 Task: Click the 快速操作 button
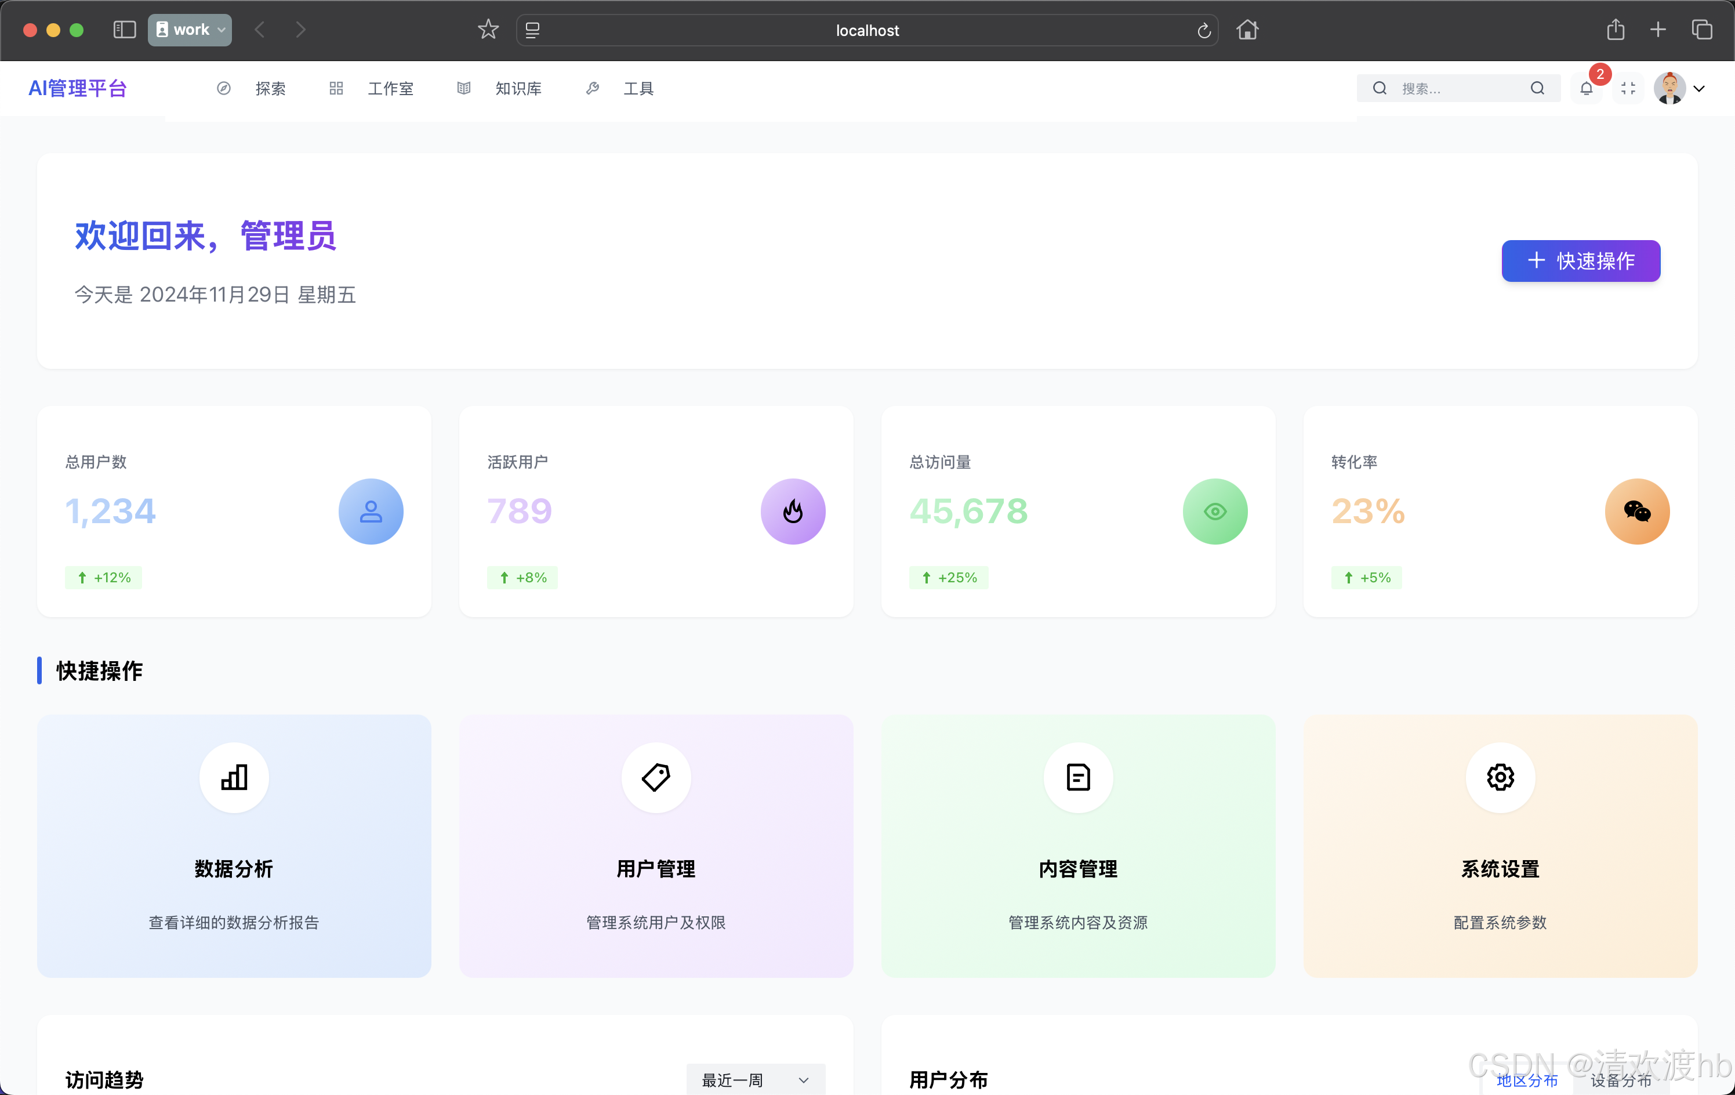[x=1580, y=261]
